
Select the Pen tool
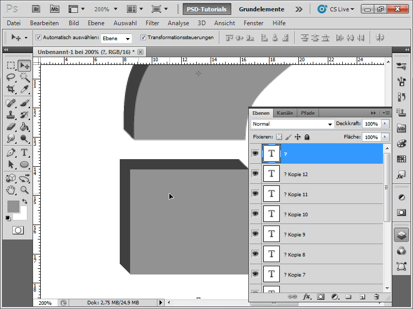[x=11, y=152]
